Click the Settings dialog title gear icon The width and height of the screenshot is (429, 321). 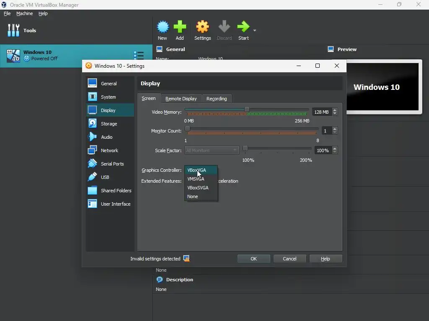tap(89, 66)
